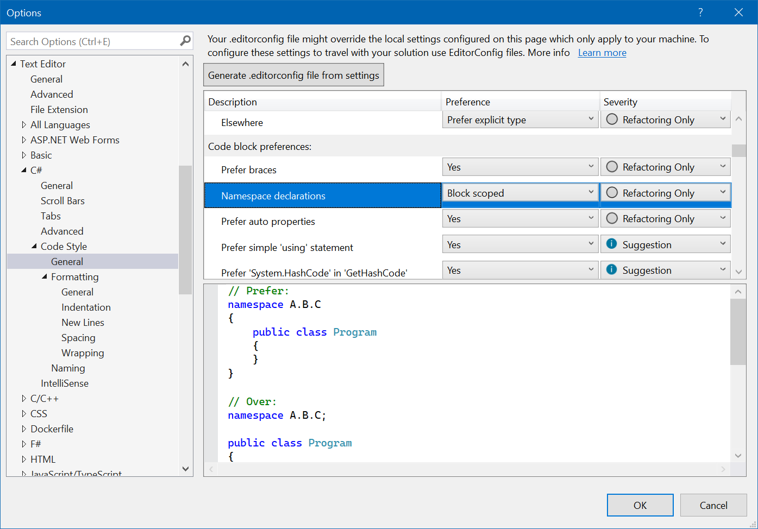This screenshot has height=529, width=758.
Task: Click the info icon beside 'Suggestion' for simple 'using' statement
Action: (611, 244)
